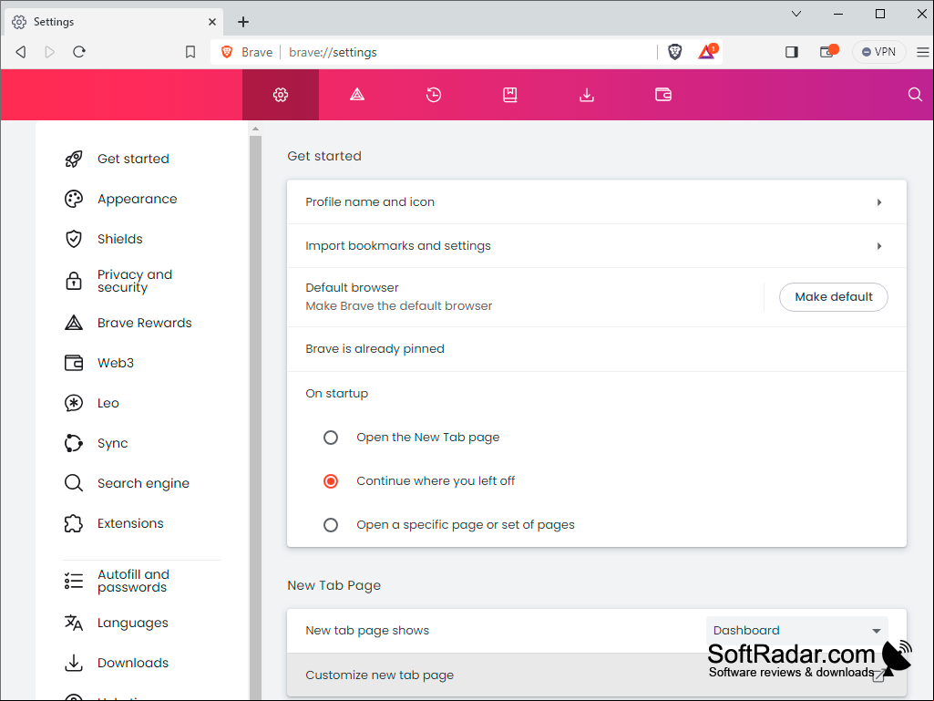Open the tab search chevron in title bar
Viewport: 934px width, 701px height.
(796, 14)
